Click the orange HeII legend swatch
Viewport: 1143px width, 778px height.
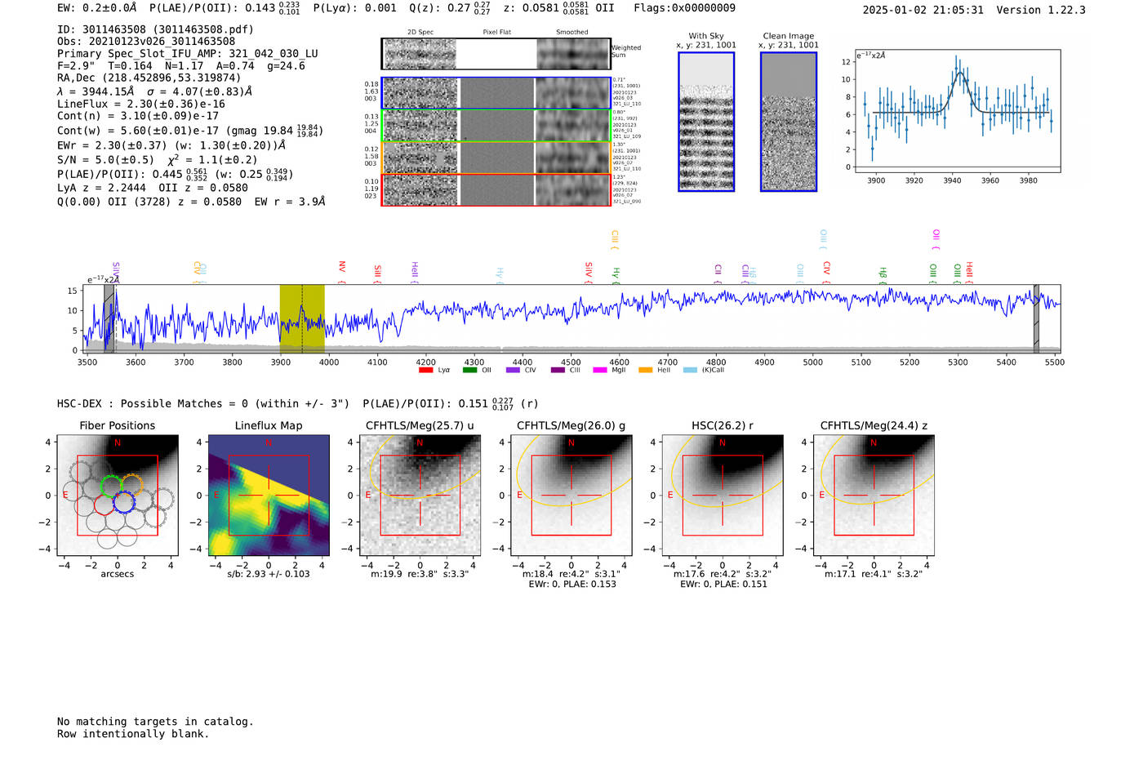[645, 370]
